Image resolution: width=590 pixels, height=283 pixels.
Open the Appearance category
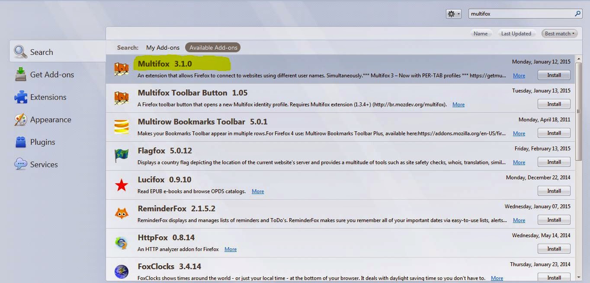click(x=58, y=119)
